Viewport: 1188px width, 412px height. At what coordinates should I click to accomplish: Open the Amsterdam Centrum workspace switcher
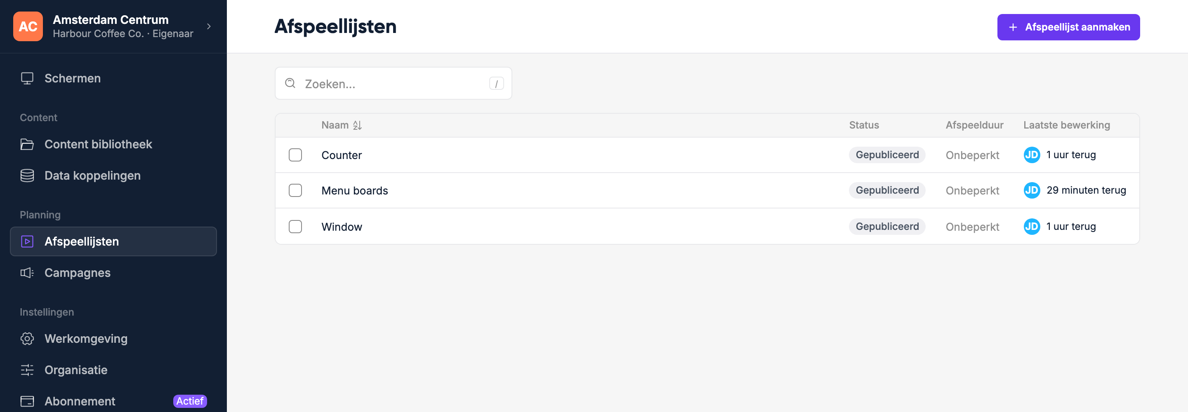(113, 27)
